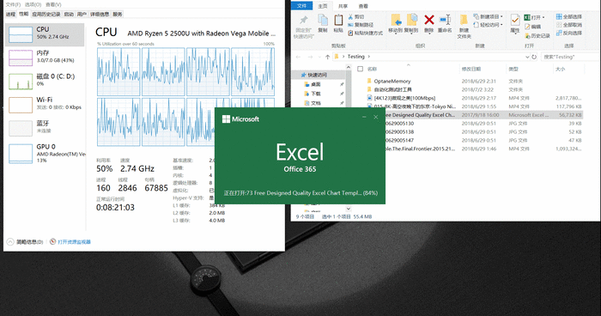Click the Copy to (复制到) icon
This screenshot has height=316, width=601.
click(411, 20)
